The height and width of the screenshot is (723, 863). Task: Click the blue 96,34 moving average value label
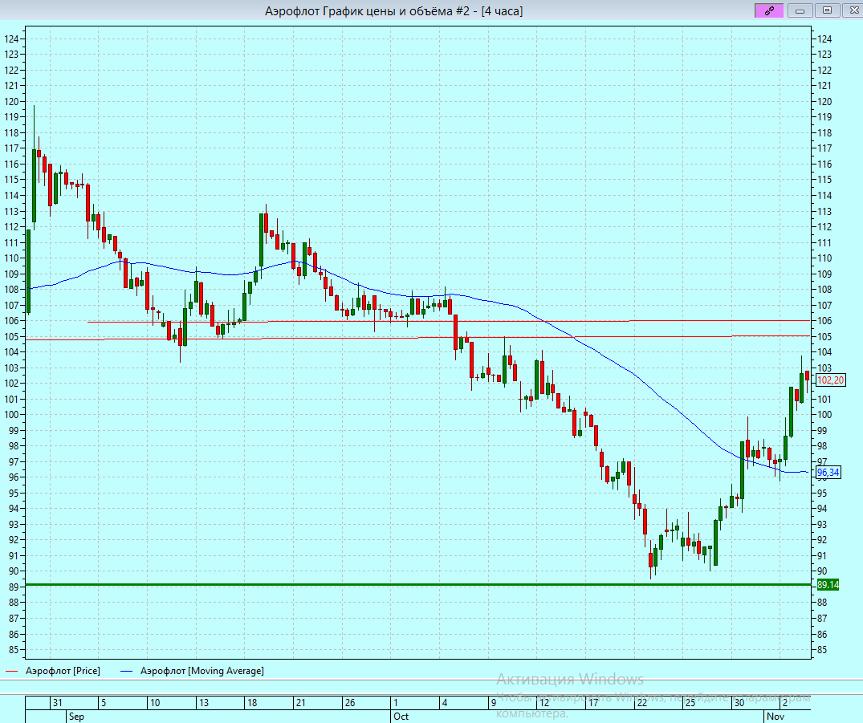click(x=828, y=473)
